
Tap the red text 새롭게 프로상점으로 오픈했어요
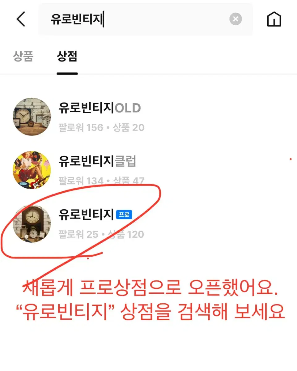[x=151, y=289]
